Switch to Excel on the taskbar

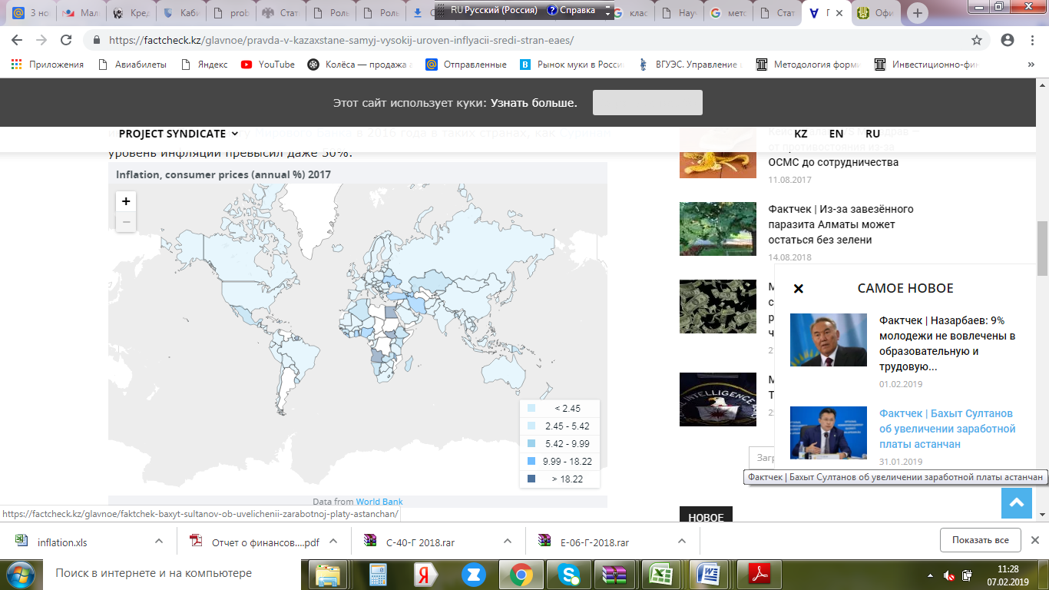tap(662, 574)
